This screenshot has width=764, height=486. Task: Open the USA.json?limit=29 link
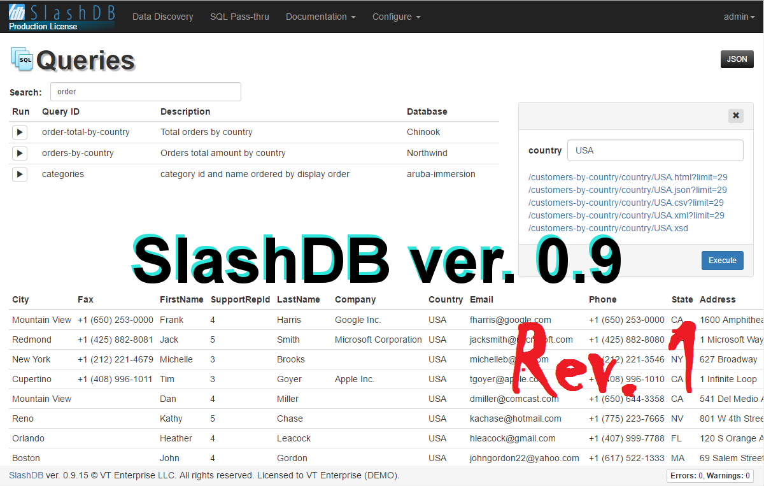pyautogui.click(x=628, y=190)
